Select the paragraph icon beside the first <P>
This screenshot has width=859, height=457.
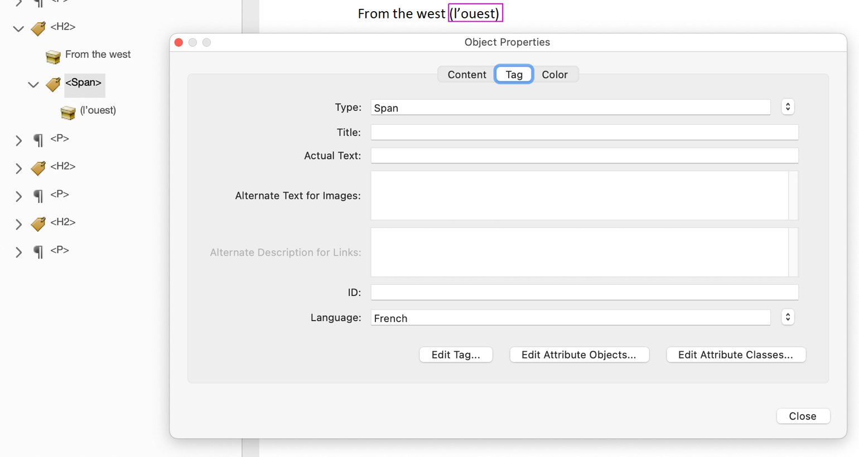37,139
